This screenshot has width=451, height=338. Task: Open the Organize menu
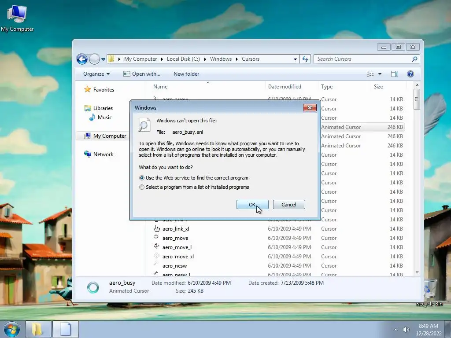point(96,74)
